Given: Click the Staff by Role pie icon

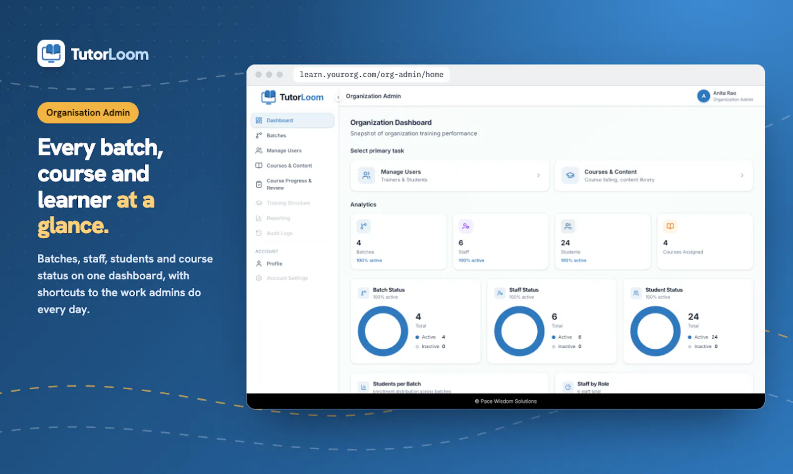Looking at the screenshot, I should tap(568, 387).
